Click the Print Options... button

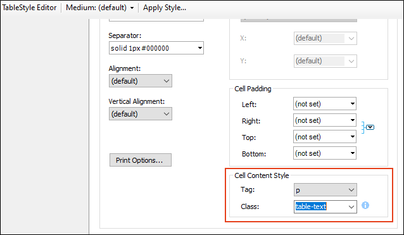141,160
